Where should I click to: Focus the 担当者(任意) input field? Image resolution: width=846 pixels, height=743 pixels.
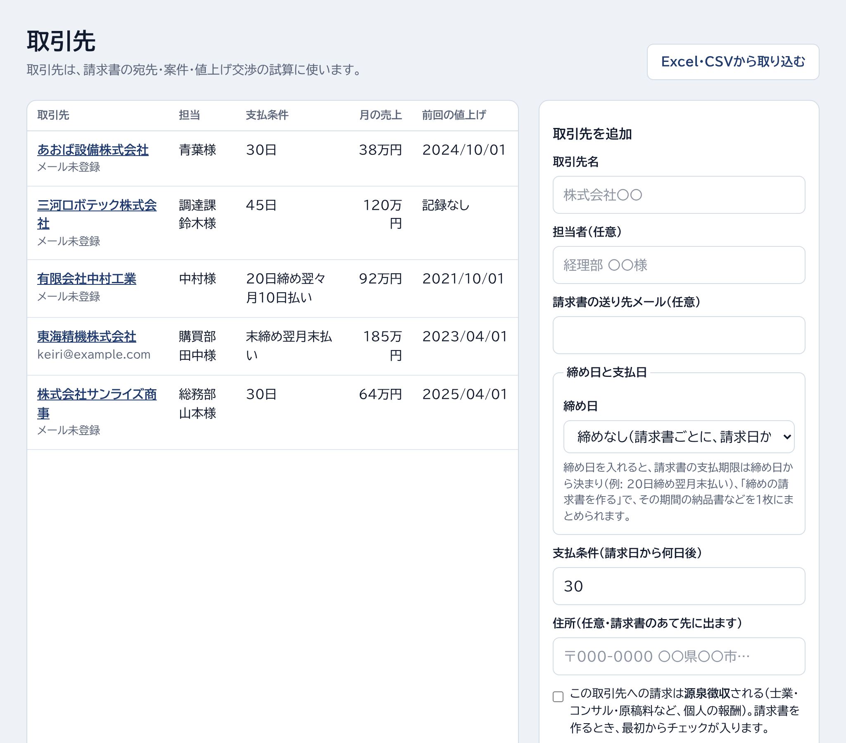[678, 265]
